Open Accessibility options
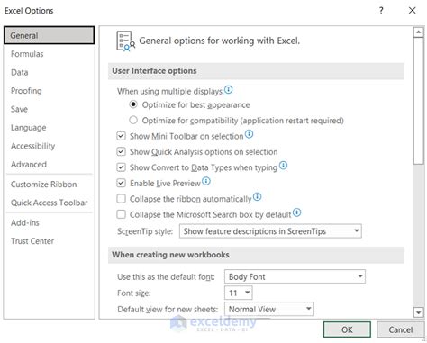The image size is (427, 343). click(x=50, y=146)
